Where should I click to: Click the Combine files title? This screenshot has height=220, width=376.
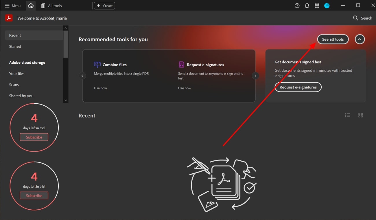point(115,65)
